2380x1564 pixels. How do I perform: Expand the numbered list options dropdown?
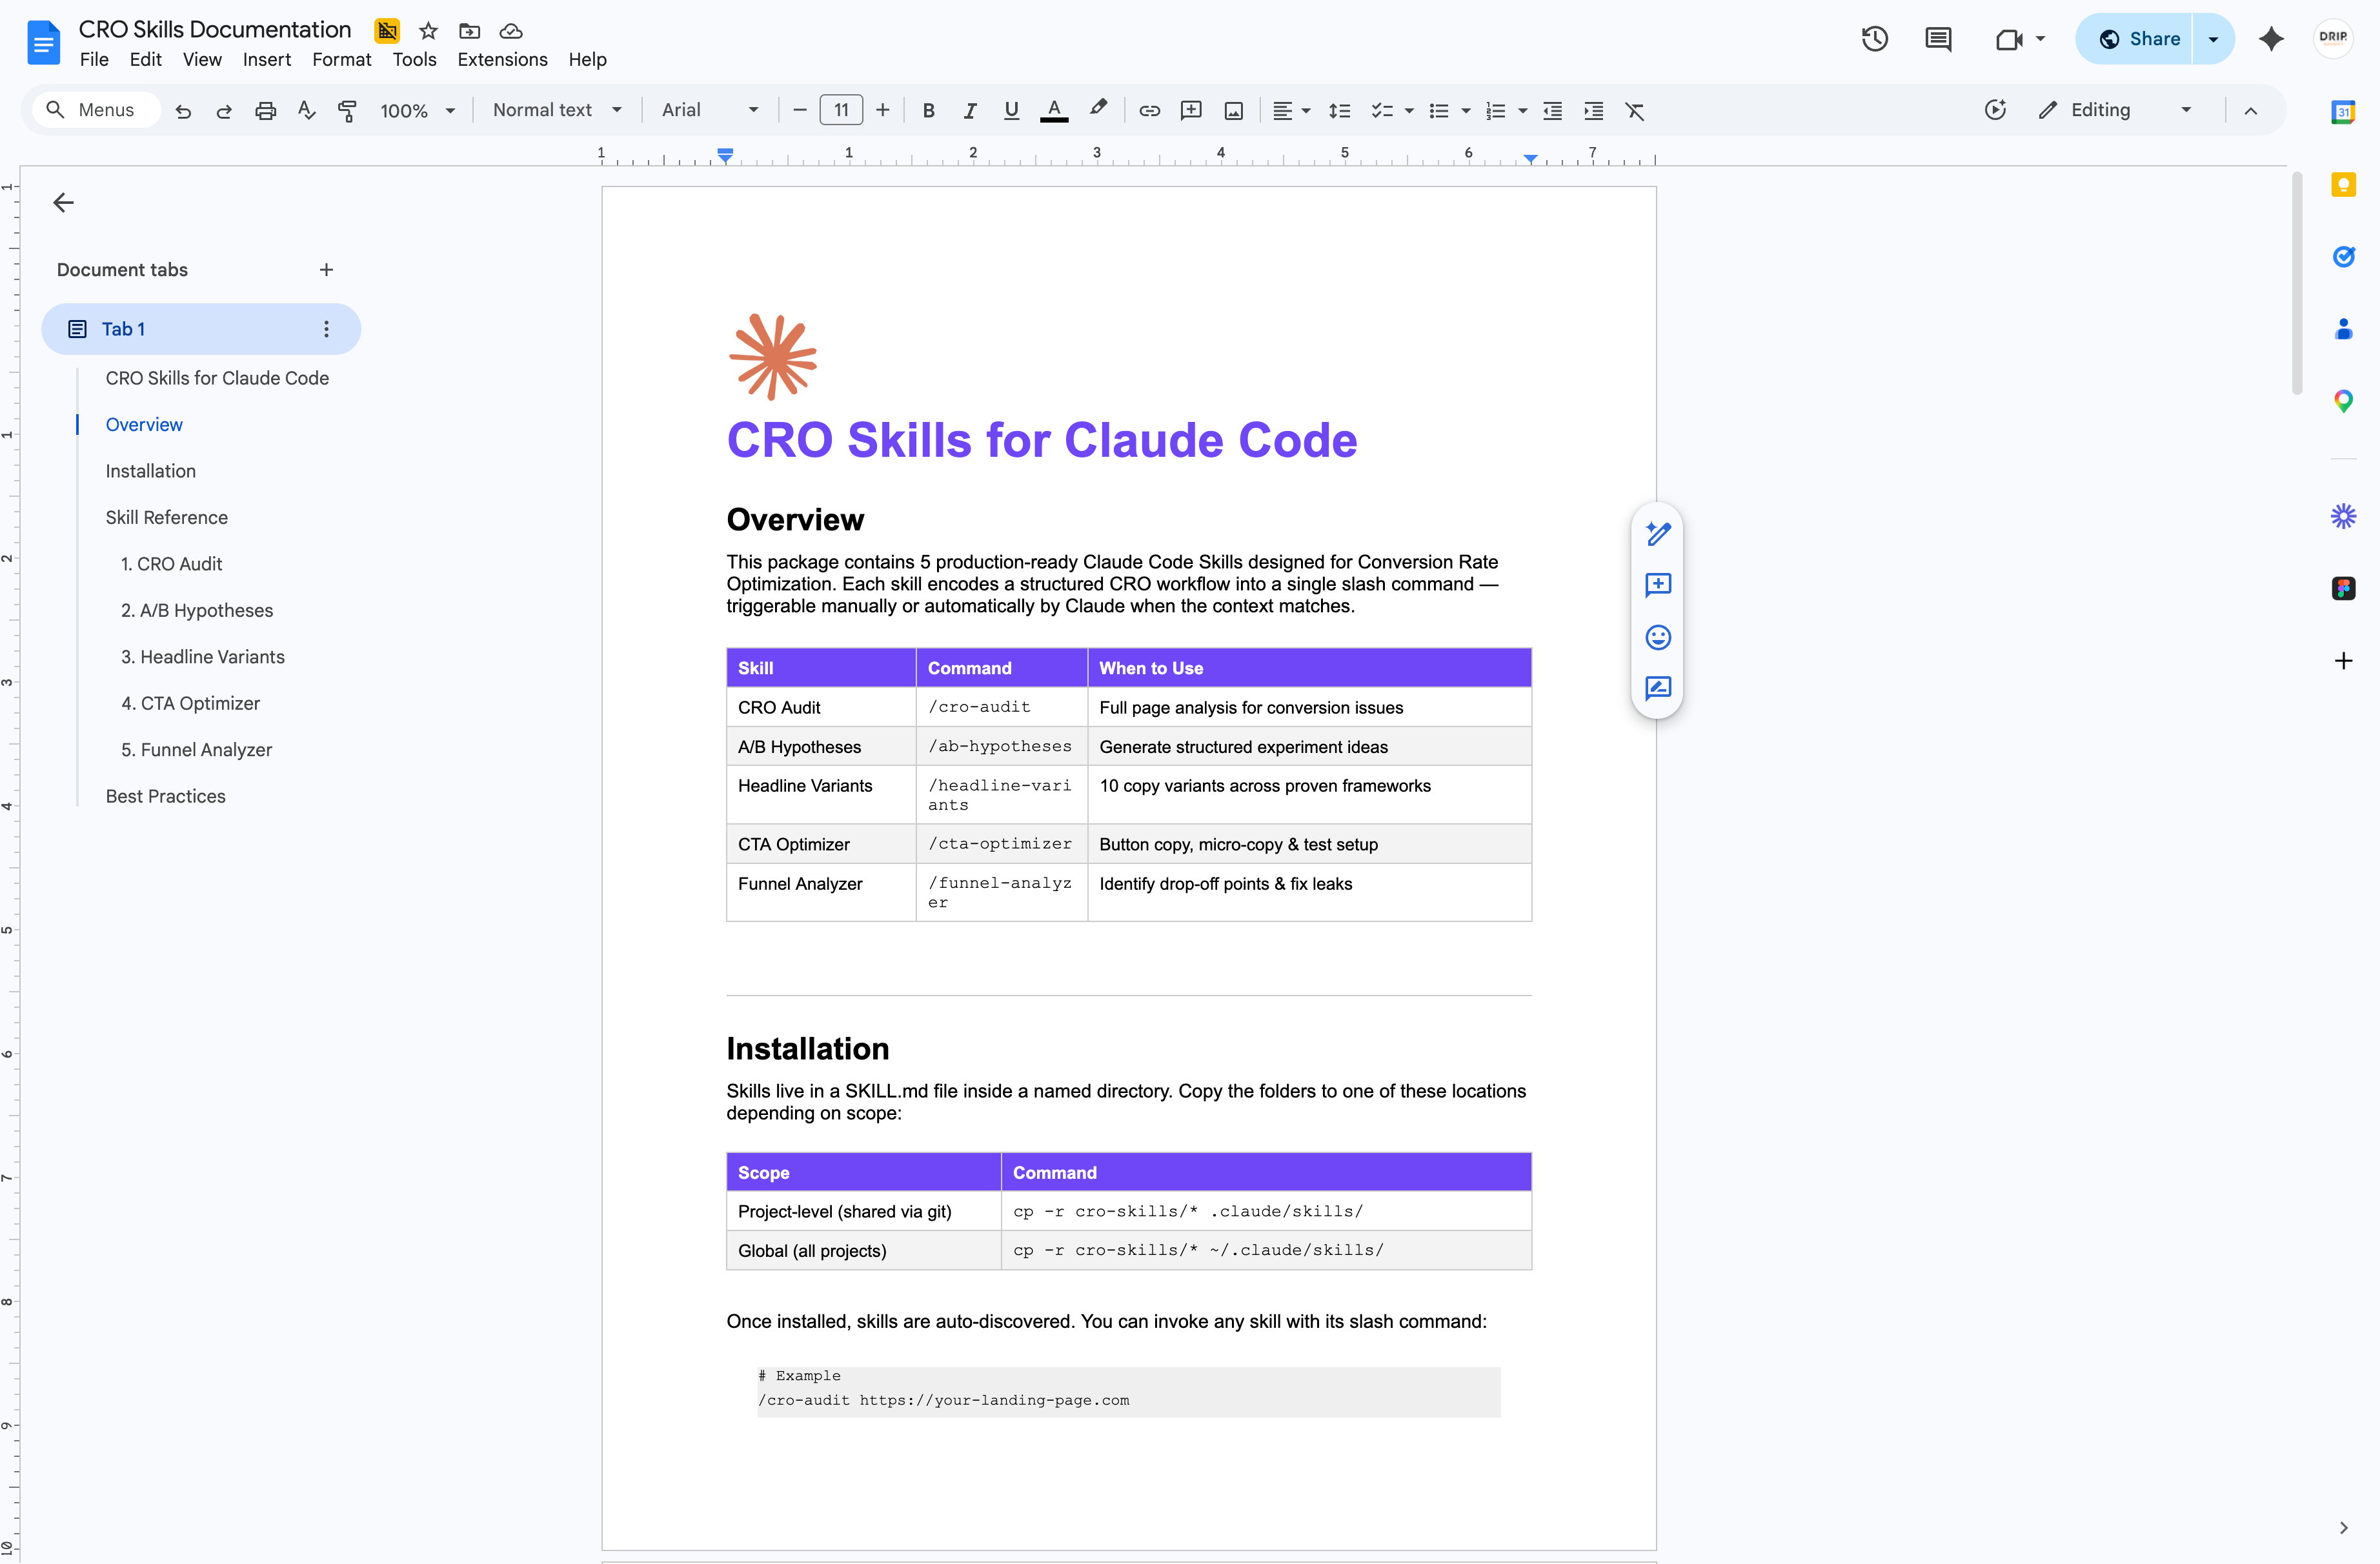point(1523,111)
